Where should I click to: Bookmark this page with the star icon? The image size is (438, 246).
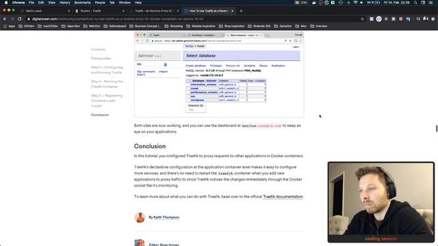point(363,19)
